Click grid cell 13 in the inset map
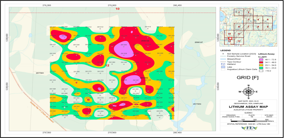Screen dimensions: 284x138 point(239,41)
